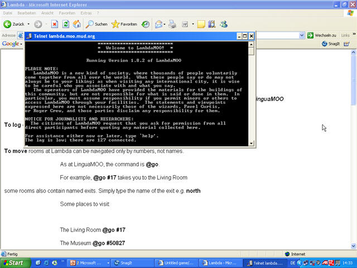Open the Suchen search tool
The height and width of the screenshot is (268, 357).
pos(96,24)
